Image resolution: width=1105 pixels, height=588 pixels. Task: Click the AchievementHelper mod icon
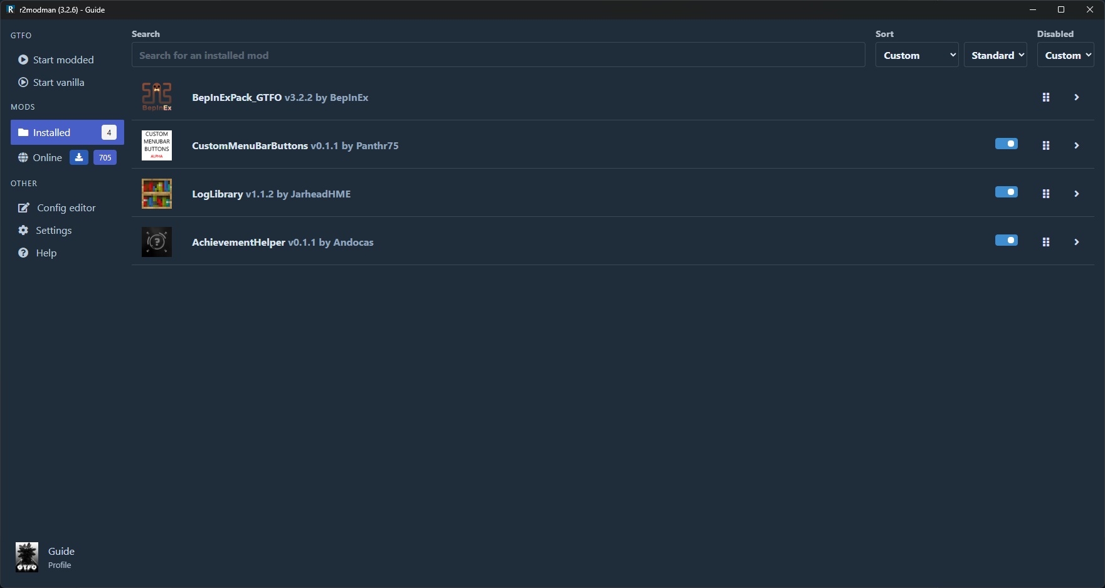(x=157, y=242)
